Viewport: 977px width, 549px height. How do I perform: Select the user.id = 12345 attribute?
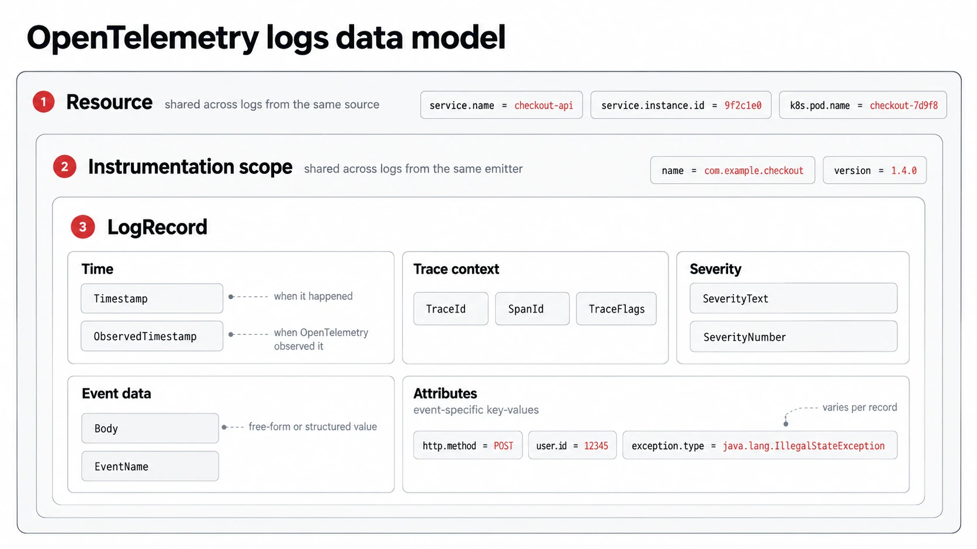tap(572, 445)
